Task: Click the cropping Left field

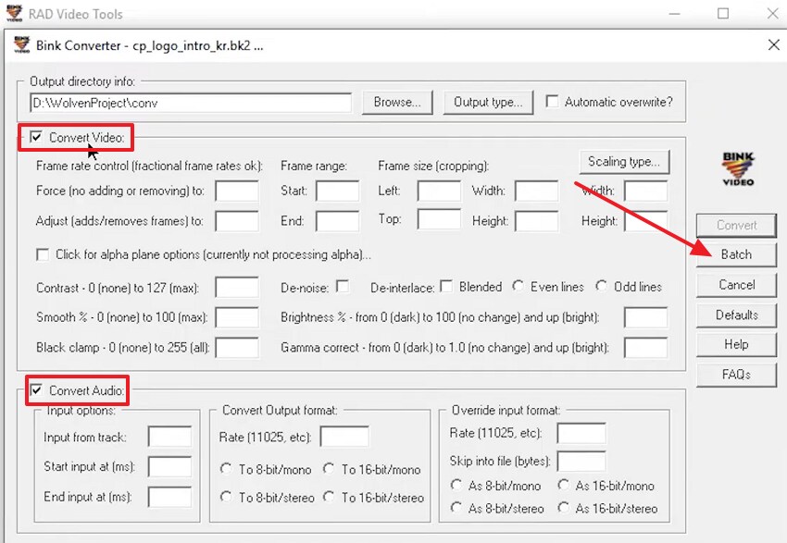Action: 439,191
